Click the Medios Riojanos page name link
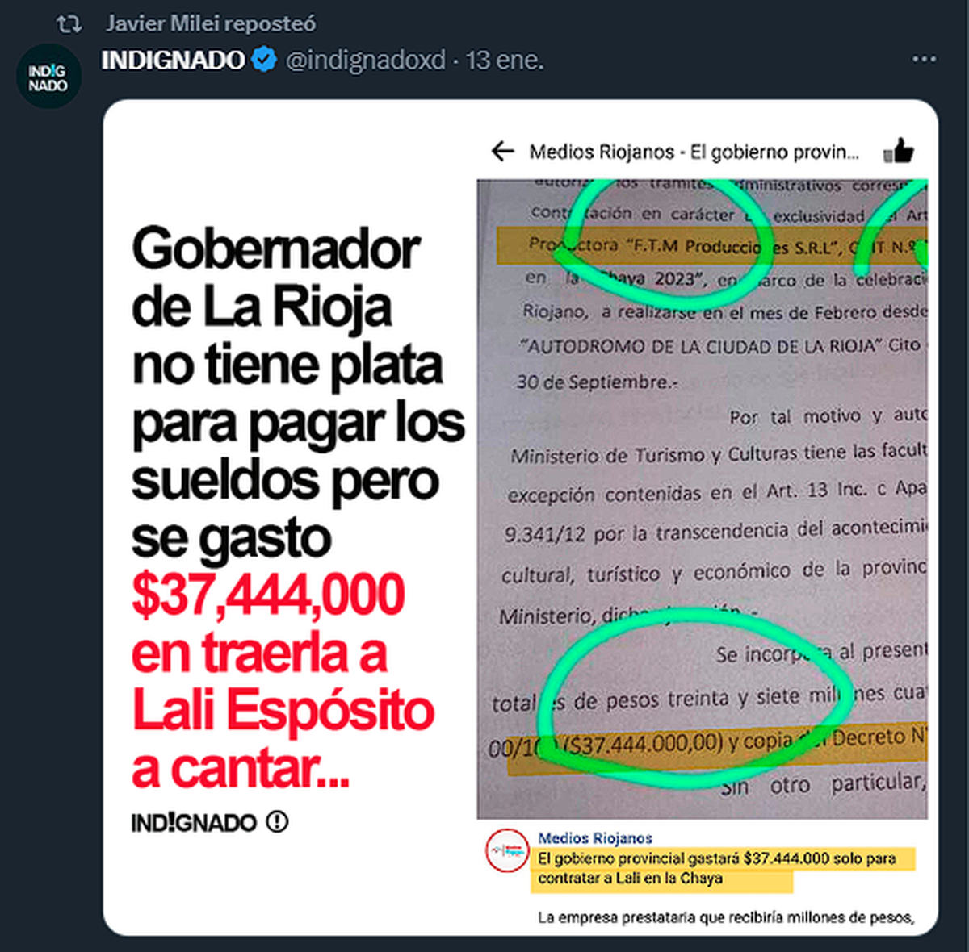This screenshot has width=969, height=952. point(595,838)
